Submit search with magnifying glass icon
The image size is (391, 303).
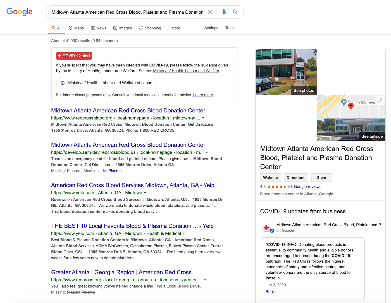(235, 12)
